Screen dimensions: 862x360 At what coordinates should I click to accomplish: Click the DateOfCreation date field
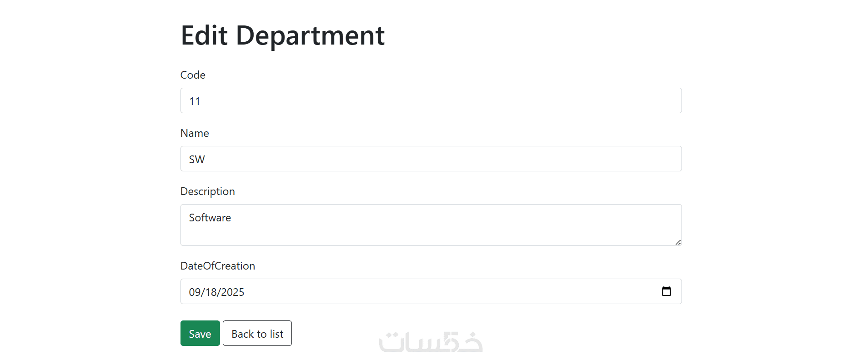pyautogui.click(x=409, y=291)
